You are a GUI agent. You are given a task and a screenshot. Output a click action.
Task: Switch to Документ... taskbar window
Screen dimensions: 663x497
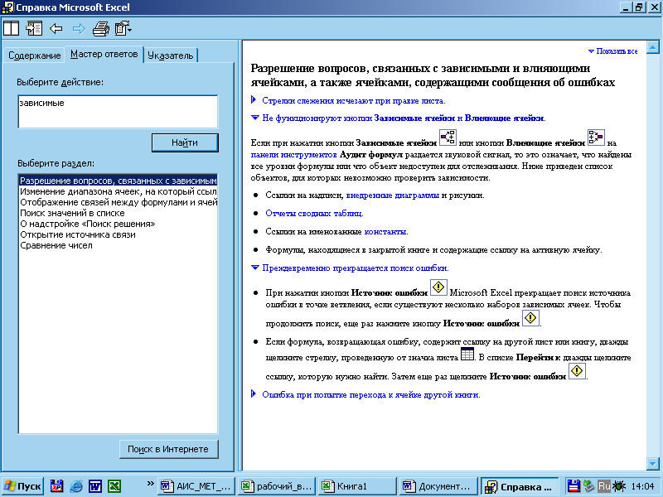437,486
